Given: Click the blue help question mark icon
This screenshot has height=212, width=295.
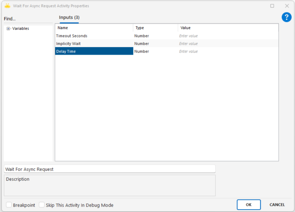Looking at the screenshot, I should [286, 17].
